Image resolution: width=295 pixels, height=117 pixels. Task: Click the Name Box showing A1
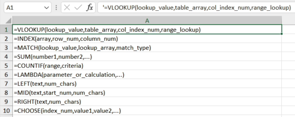[23, 8]
